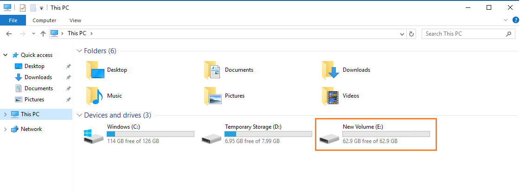
Task: Open the File menu
Action: tap(13, 20)
